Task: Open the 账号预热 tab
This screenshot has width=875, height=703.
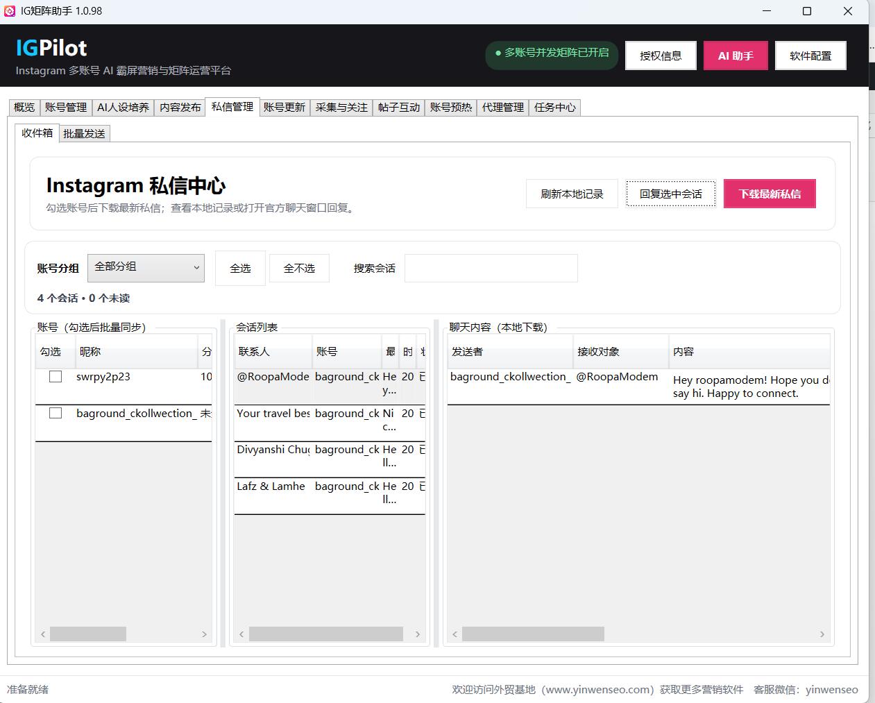Action: (451, 107)
